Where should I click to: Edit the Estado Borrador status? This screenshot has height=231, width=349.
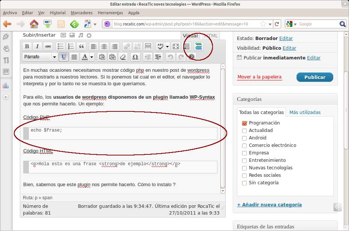pos(286,38)
